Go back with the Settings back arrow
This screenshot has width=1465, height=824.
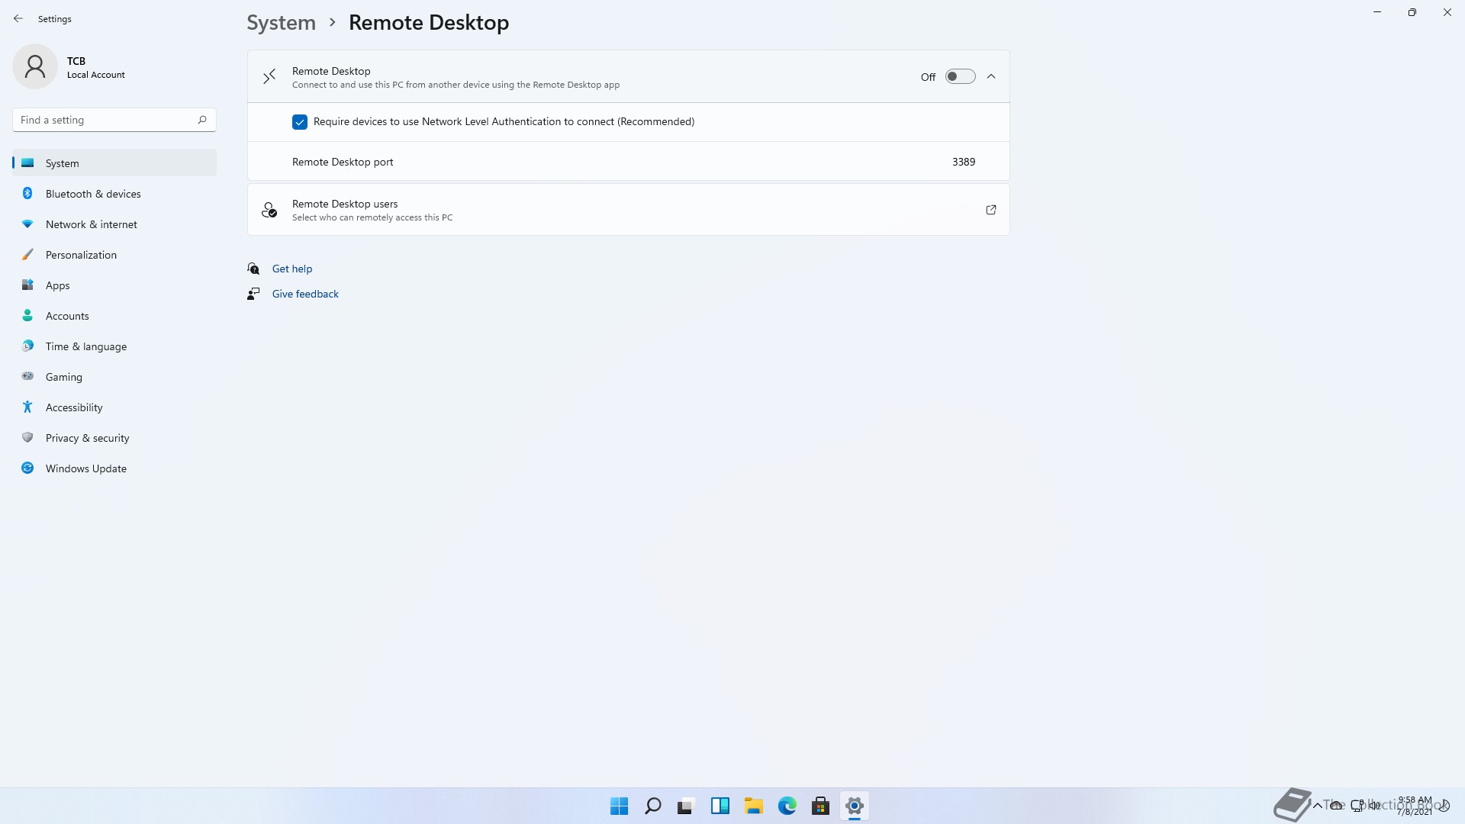pyautogui.click(x=18, y=18)
